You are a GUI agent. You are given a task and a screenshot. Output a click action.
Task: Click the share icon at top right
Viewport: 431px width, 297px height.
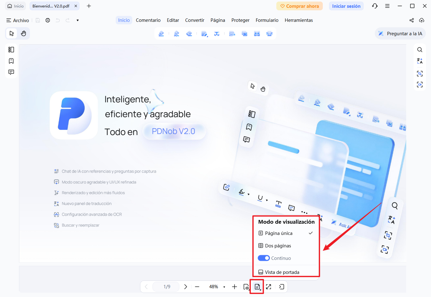(412, 20)
